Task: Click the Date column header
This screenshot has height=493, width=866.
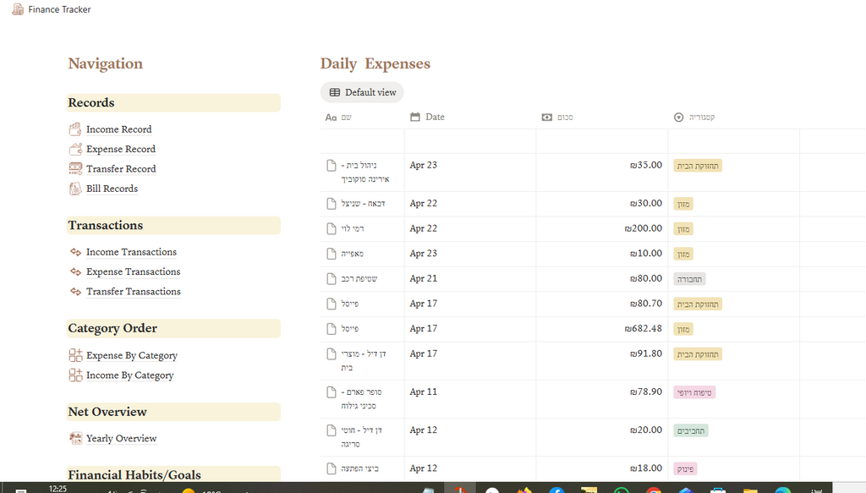Action: point(470,117)
